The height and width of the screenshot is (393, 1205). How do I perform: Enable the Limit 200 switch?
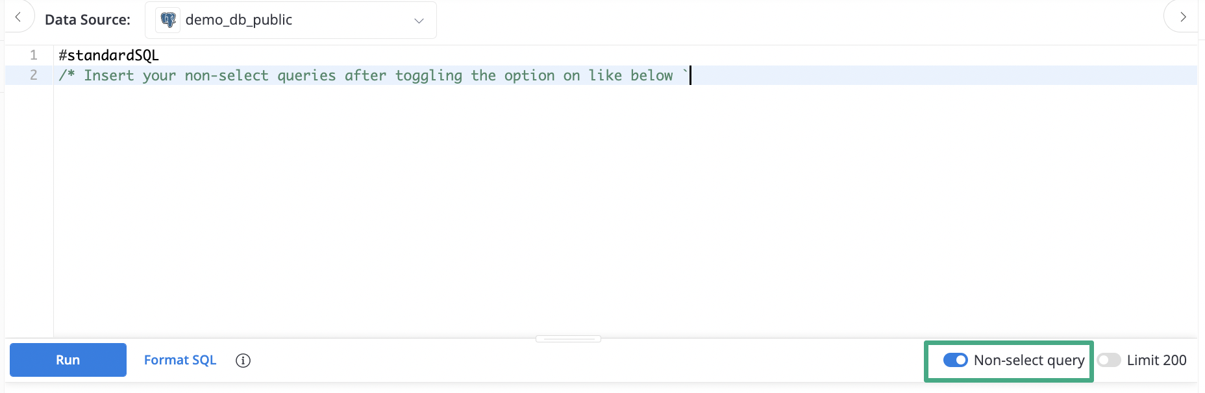pos(1109,360)
